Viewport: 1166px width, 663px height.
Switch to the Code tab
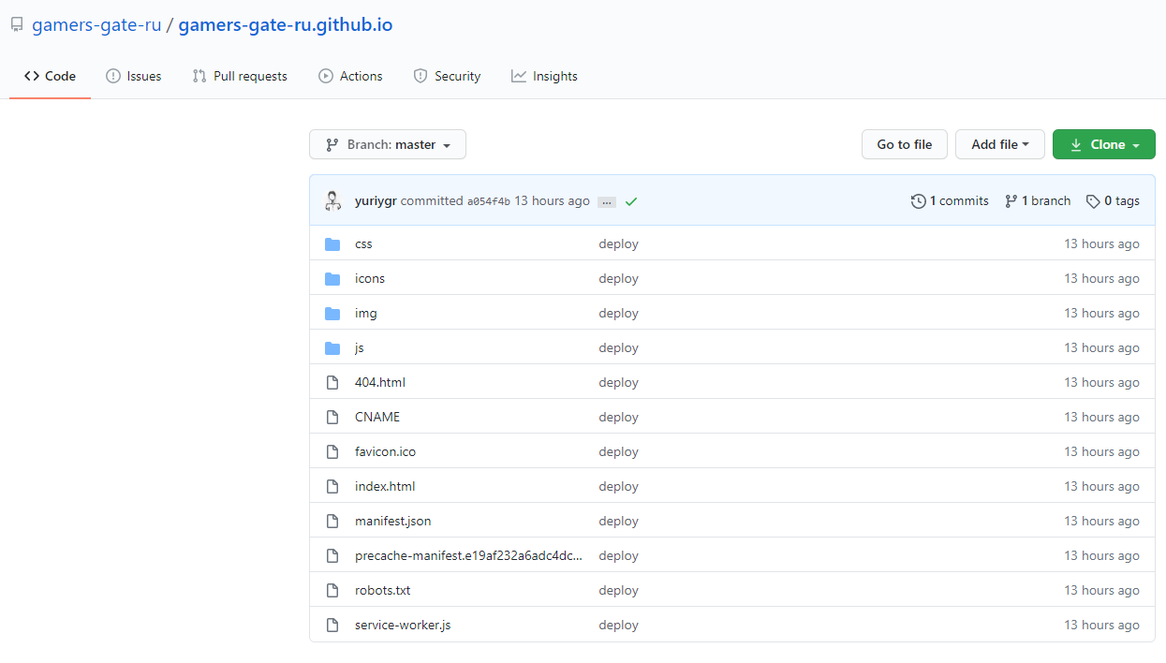click(x=50, y=77)
